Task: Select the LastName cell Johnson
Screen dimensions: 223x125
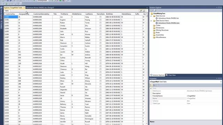Action: [90, 28]
